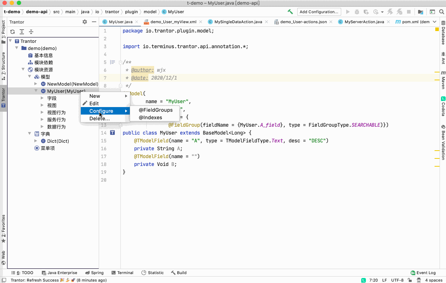Open the Java Enterprise tool window
Viewport: 446px width, 283px height.
coord(59,273)
